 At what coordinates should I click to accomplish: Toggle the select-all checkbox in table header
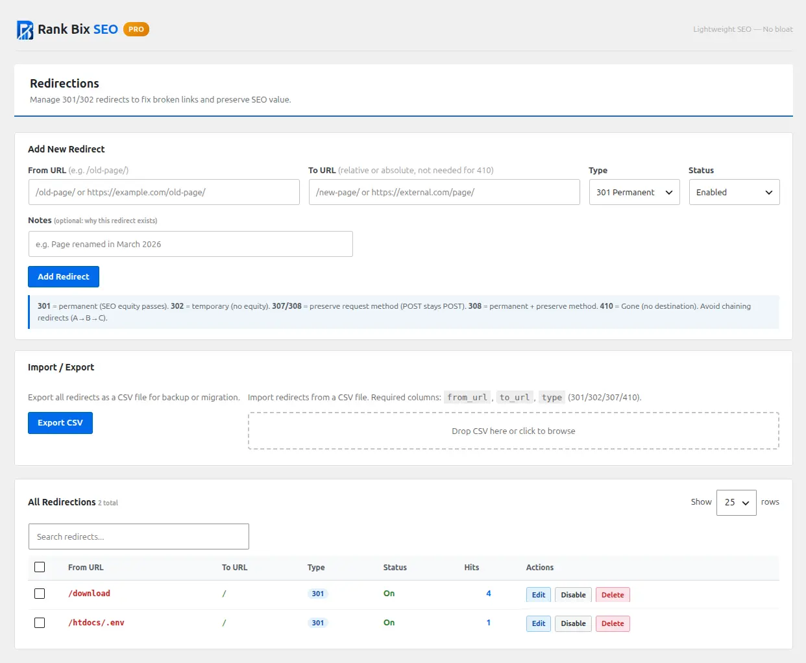tap(40, 567)
